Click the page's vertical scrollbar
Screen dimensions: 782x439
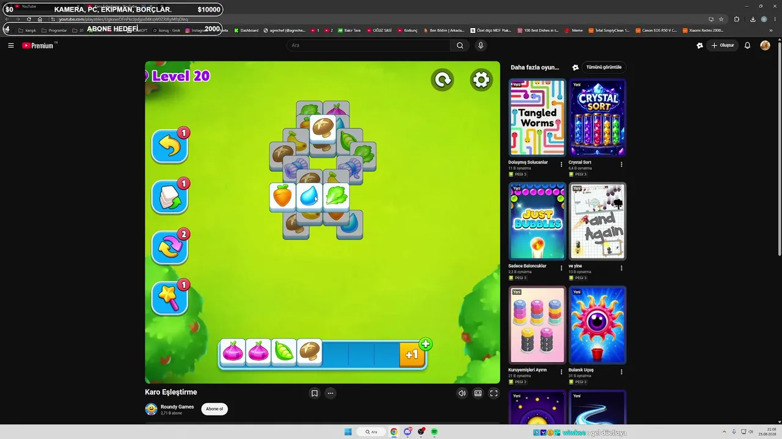click(780, 149)
